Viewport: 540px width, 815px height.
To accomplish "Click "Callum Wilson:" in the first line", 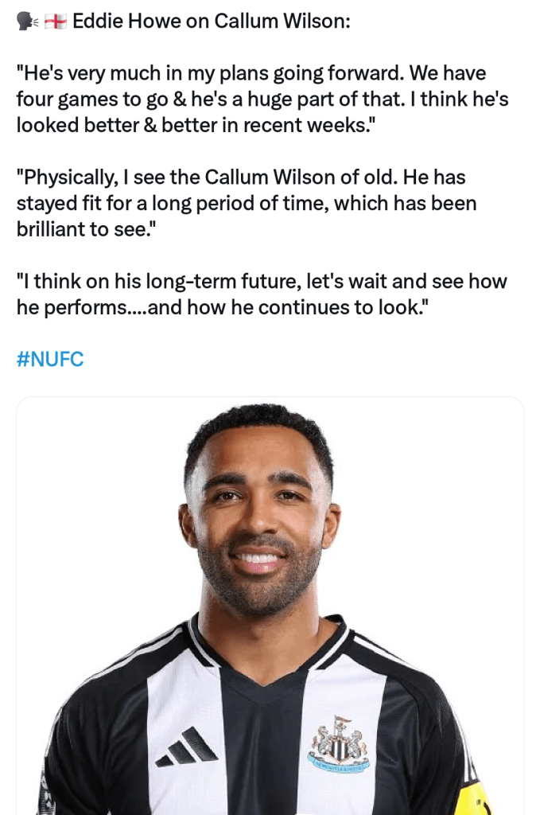I will click(x=282, y=21).
